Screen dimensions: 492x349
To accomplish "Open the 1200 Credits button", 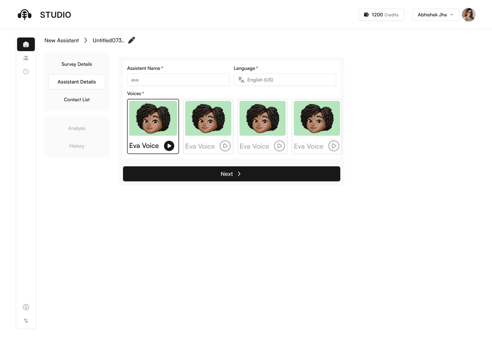I will point(381,15).
